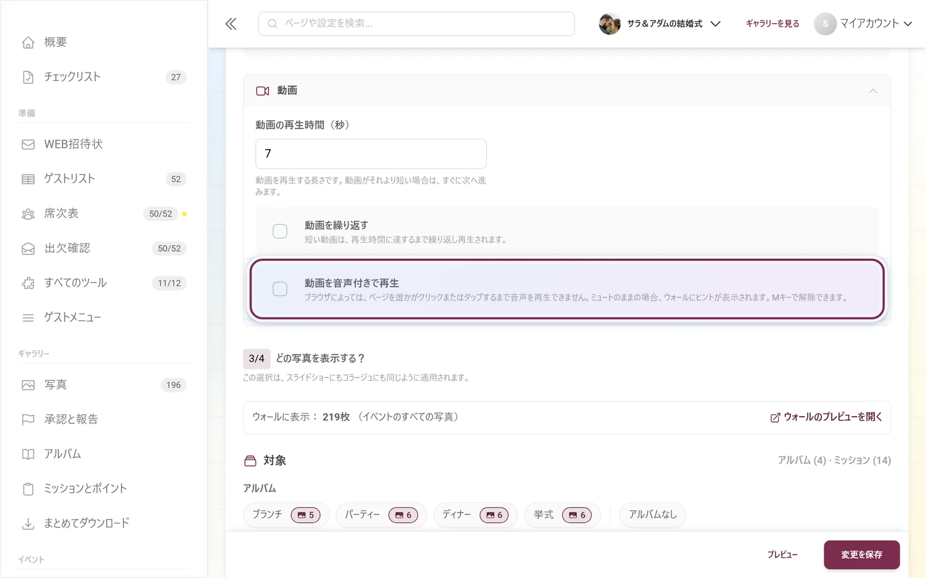Toggle the ブランチ album filter chip
The image size is (926, 578).
[x=286, y=515]
